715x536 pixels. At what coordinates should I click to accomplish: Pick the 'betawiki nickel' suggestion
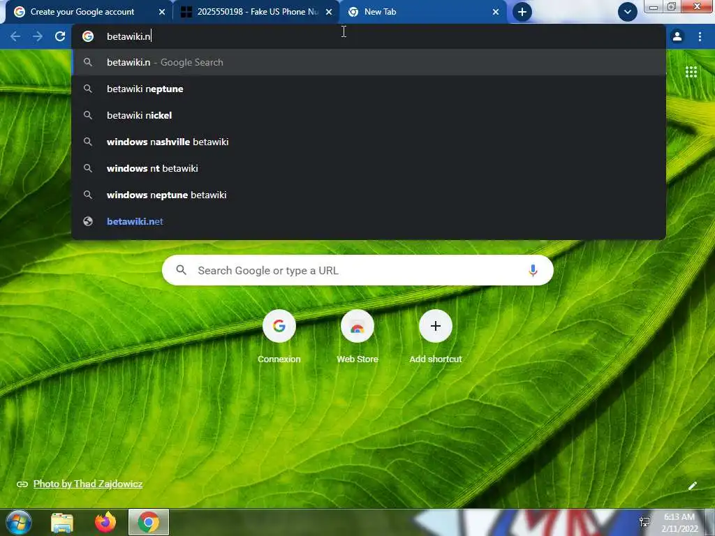coord(369,115)
